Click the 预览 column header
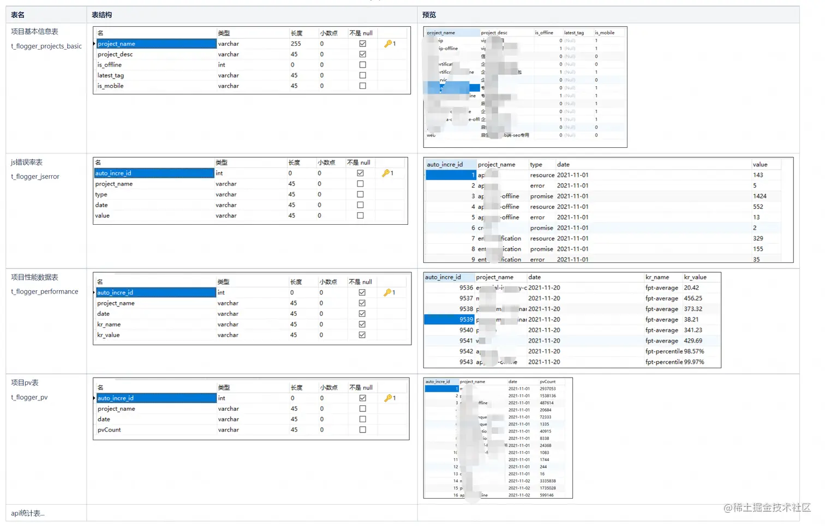This screenshot has height=527, width=825. (429, 15)
